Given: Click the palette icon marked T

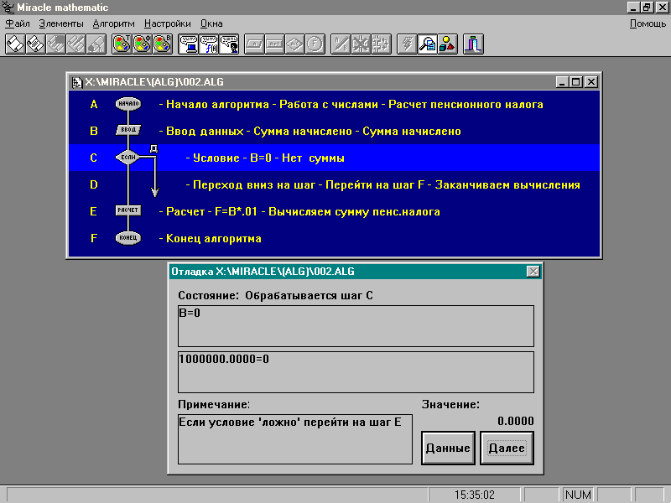Looking at the screenshot, I should click(x=122, y=44).
